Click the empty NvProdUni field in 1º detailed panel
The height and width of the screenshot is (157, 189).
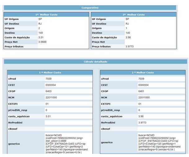[69, 123]
